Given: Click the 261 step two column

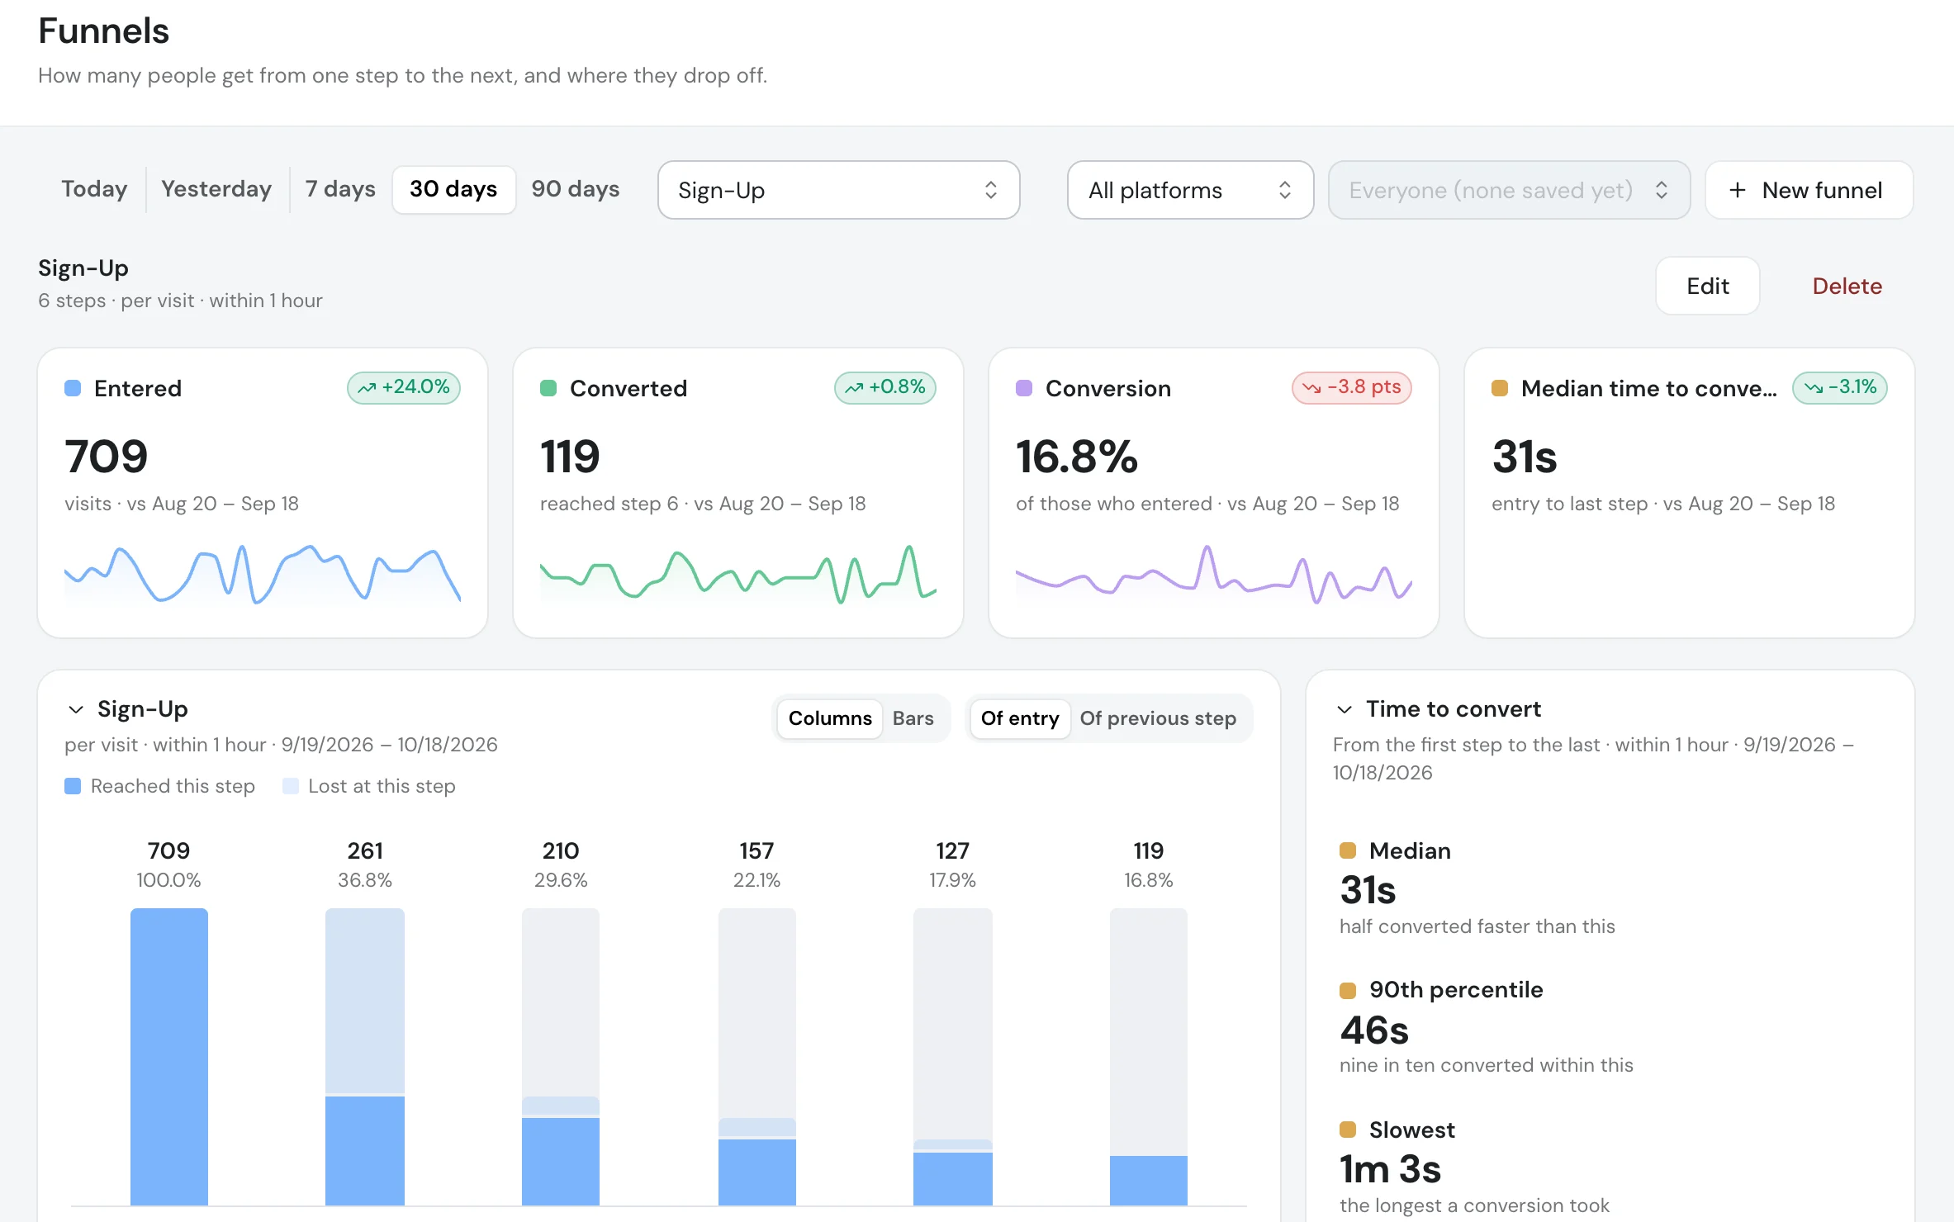Looking at the screenshot, I should [365, 1057].
